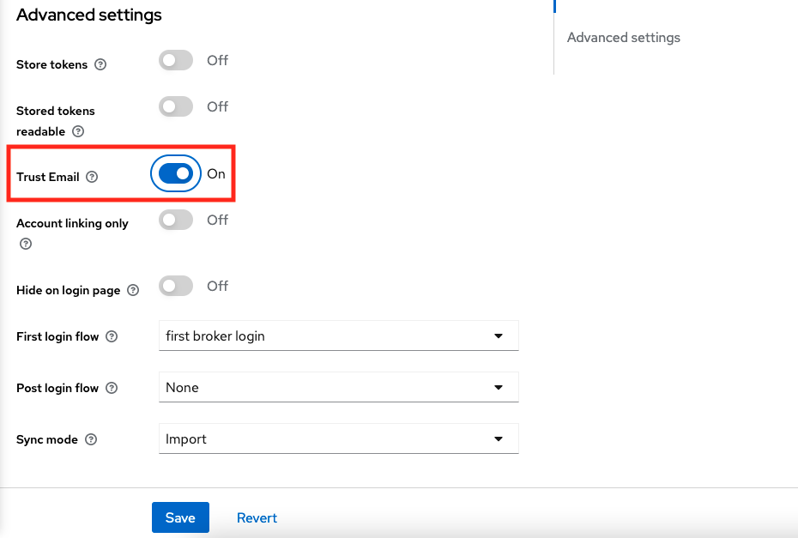Expand the Sync mode chevron arrow

coord(498,438)
